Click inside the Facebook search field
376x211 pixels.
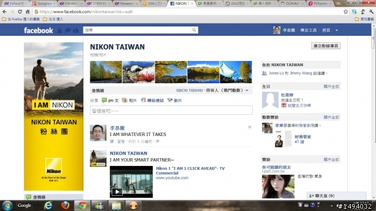click(137, 30)
